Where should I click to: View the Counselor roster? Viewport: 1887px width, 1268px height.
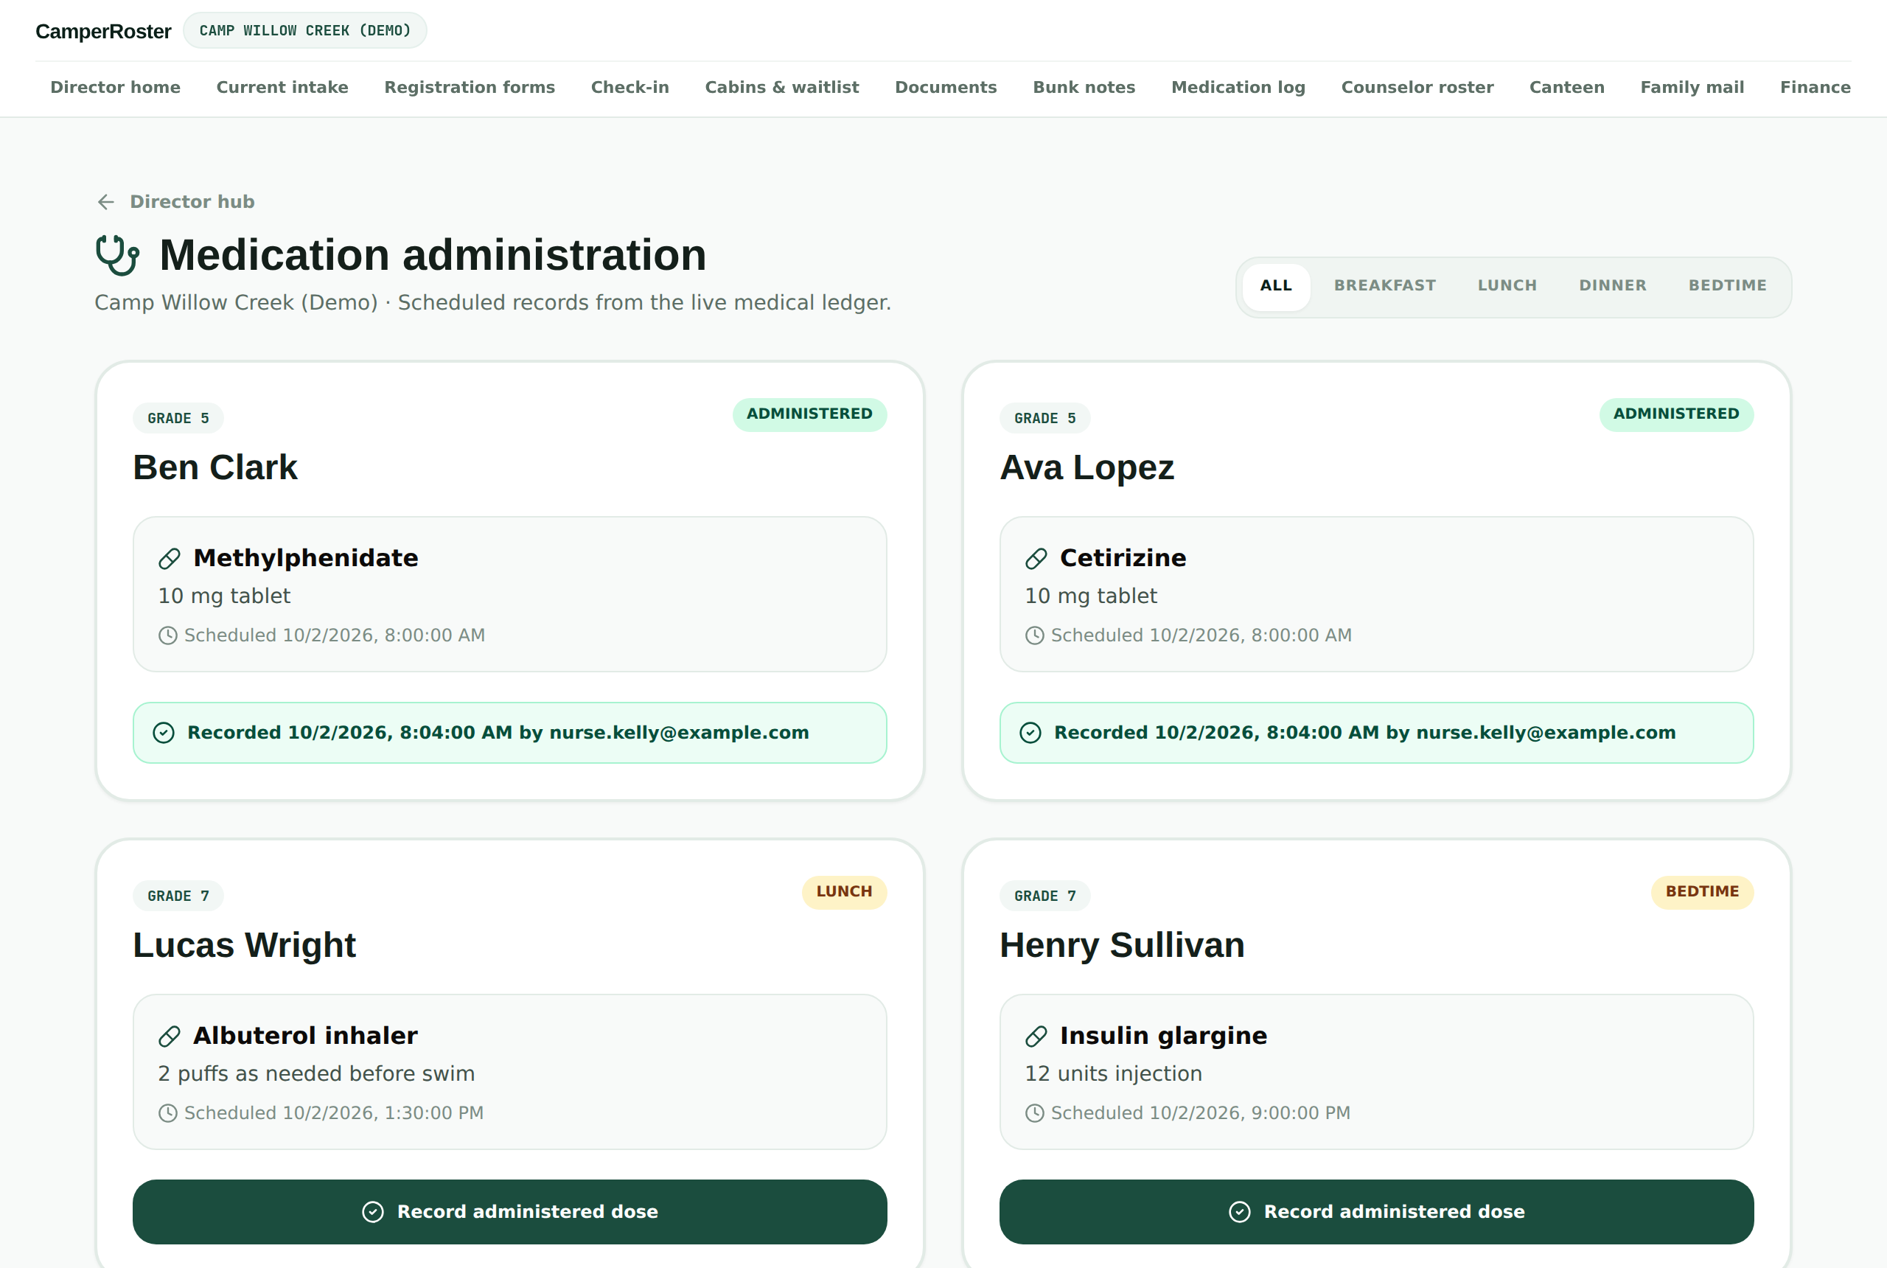pos(1417,87)
